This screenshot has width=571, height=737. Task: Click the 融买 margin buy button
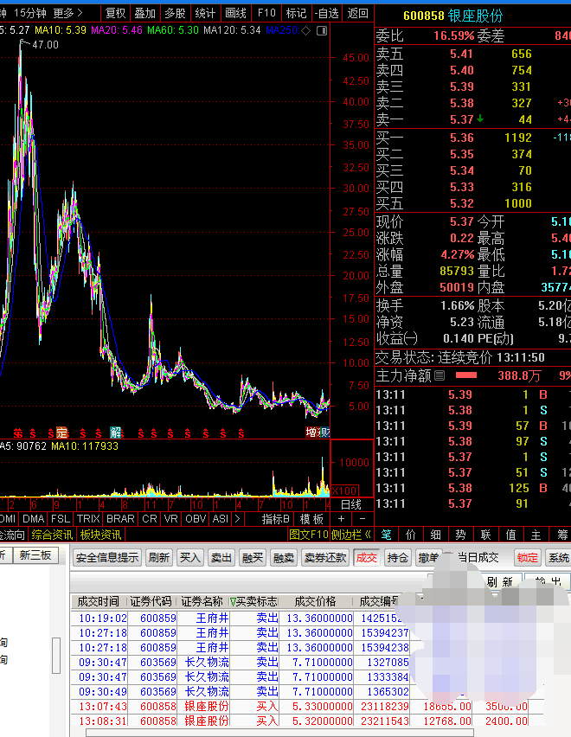point(253,558)
